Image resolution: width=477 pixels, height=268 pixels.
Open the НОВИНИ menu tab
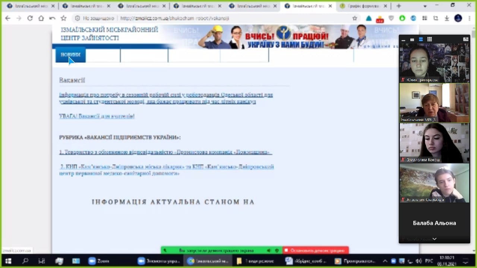click(70, 55)
